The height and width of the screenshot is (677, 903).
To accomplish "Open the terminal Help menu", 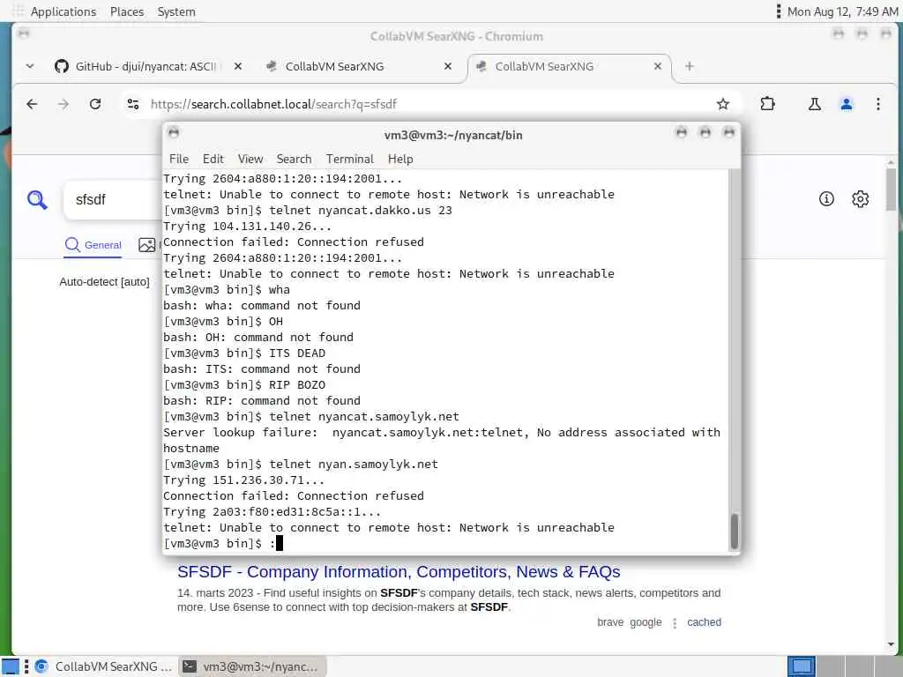I will (400, 159).
